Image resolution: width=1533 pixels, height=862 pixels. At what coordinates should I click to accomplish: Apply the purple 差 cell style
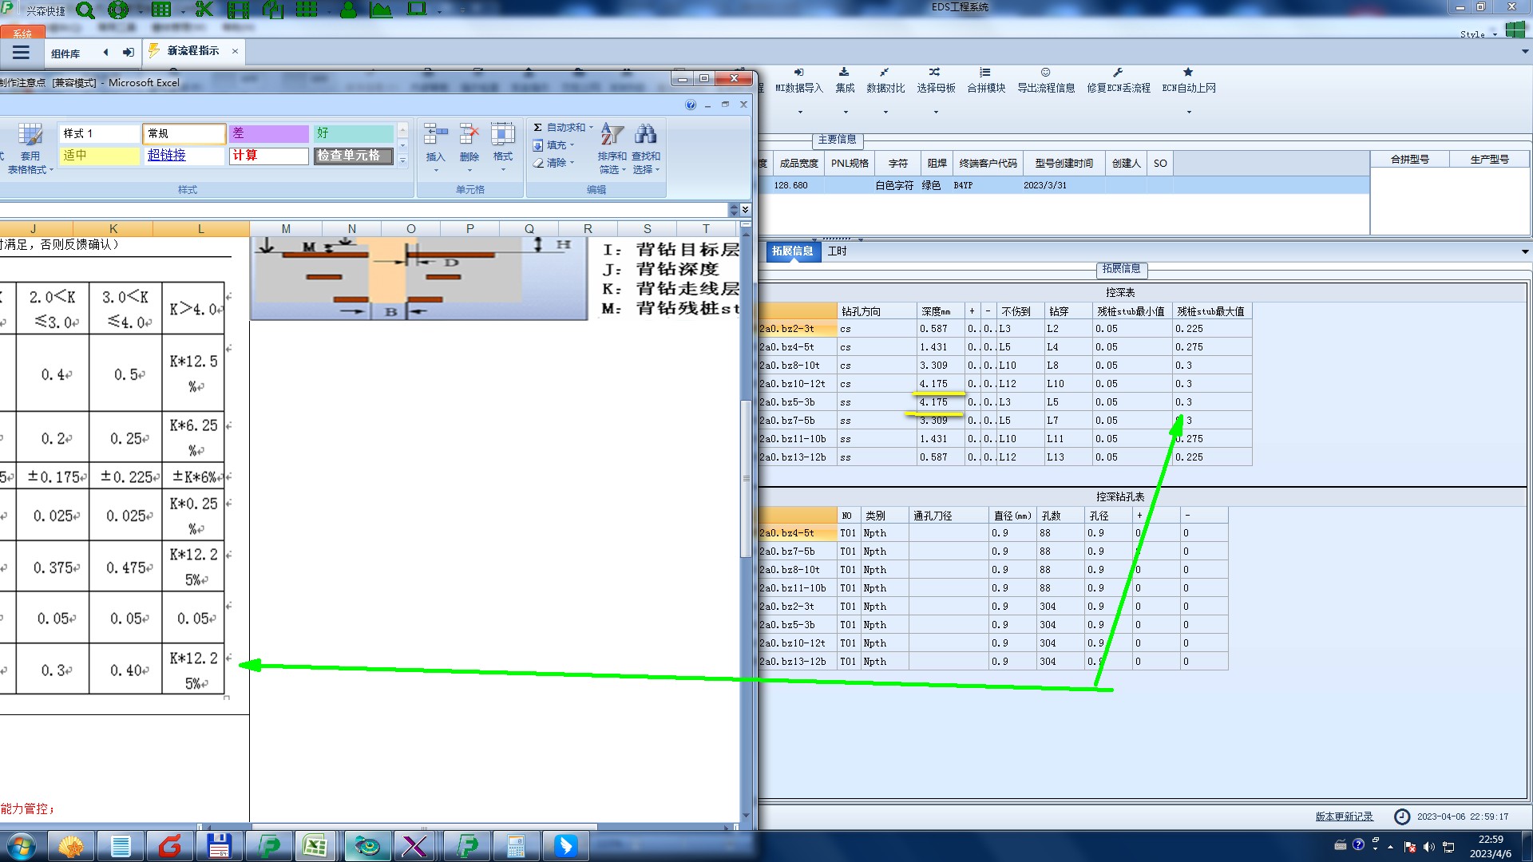tap(268, 133)
